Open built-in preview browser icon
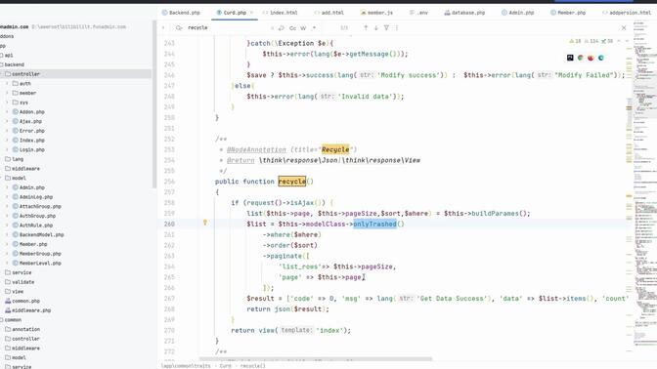This screenshot has height=369, width=657. [x=570, y=58]
